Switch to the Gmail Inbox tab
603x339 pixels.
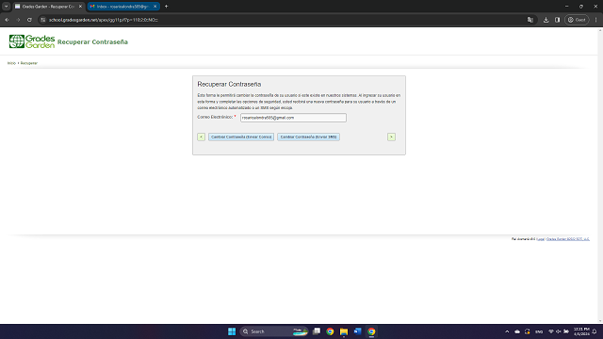pyautogui.click(x=123, y=7)
